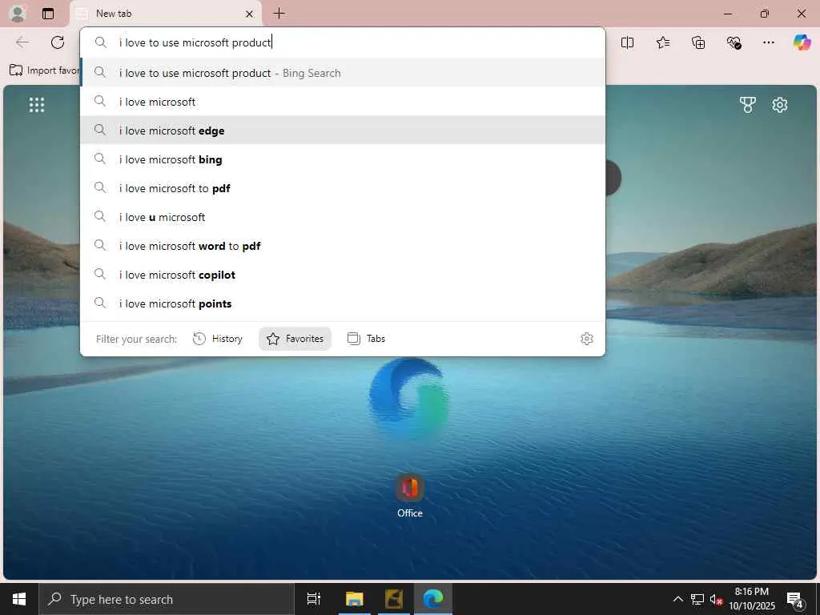820x615 pixels.
Task: Open the clock showing 8:16 PM
Action: point(752,599)
